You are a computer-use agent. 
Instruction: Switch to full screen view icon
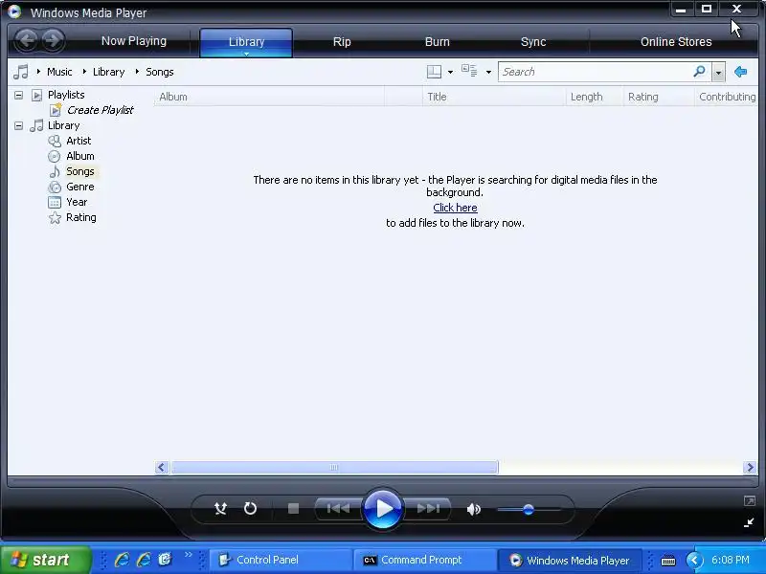click(x=750, y=500)
